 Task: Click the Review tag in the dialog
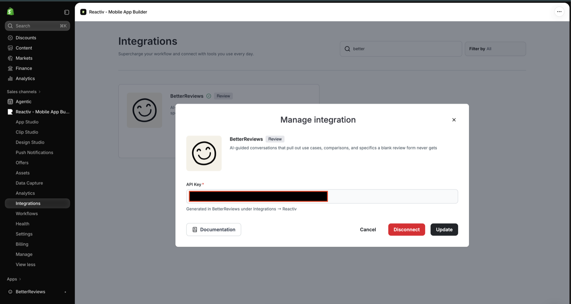(x=275, y=139)
